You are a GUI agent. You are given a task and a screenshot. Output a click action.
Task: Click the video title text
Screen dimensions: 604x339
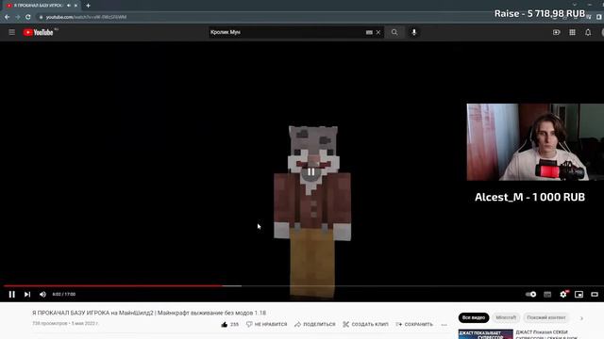point(149,313)
